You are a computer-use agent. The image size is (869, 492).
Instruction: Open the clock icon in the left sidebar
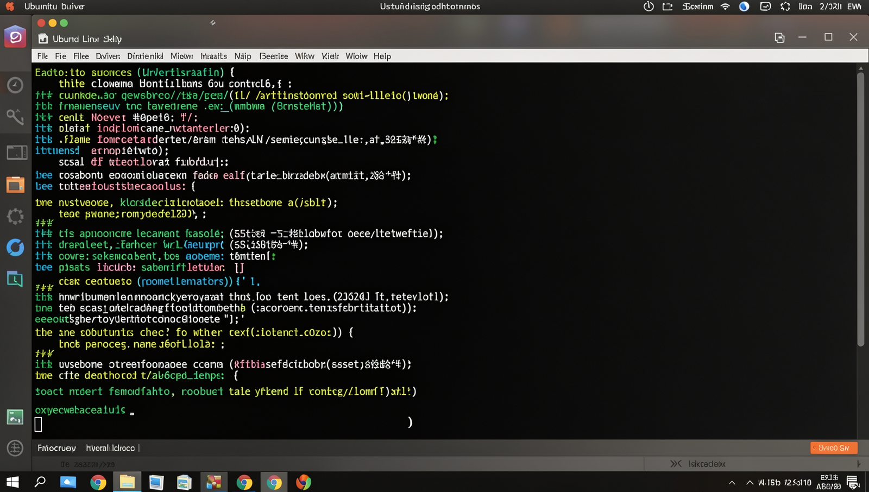pyautogui.click(x=15, y=85)
